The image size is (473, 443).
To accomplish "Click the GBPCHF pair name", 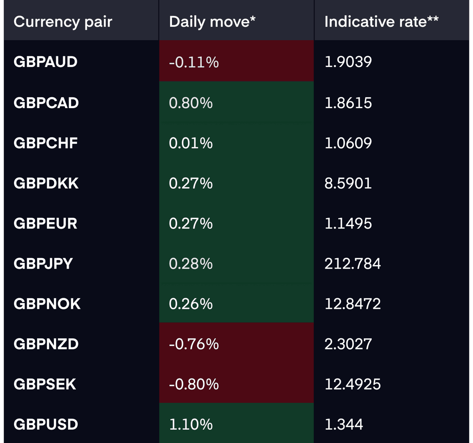I will [45, 143].
